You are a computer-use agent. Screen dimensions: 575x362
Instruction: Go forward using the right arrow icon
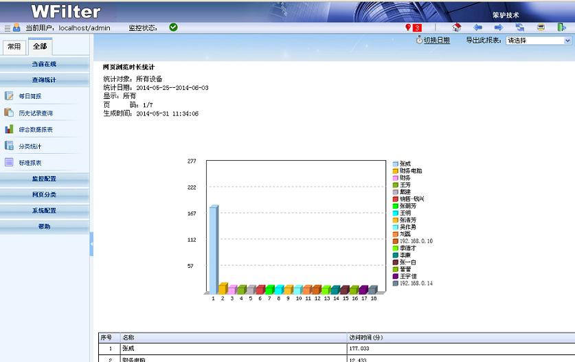tap(499, 27)
